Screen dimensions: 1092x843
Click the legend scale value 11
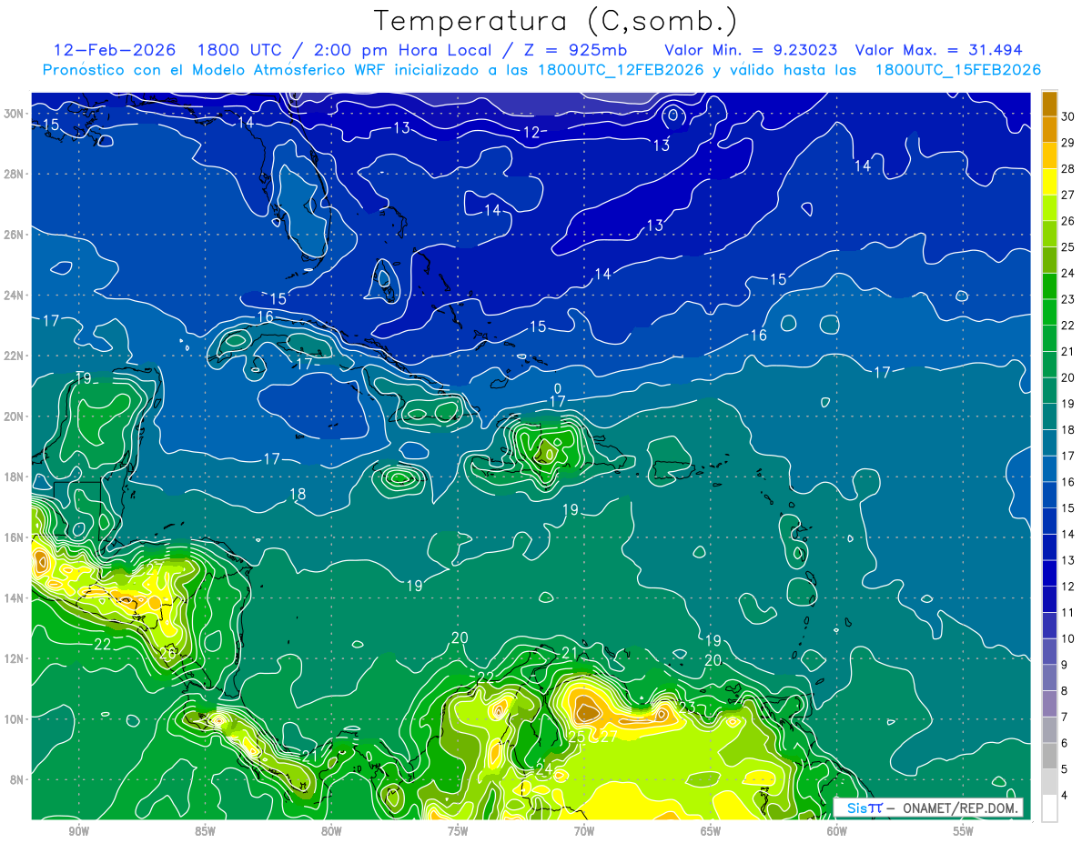click(x=1068, y=613)
